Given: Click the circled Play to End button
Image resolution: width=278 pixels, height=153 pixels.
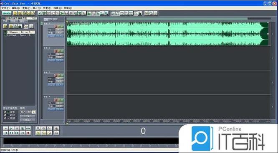Looking at the screenshot, I should click(23, 128).
